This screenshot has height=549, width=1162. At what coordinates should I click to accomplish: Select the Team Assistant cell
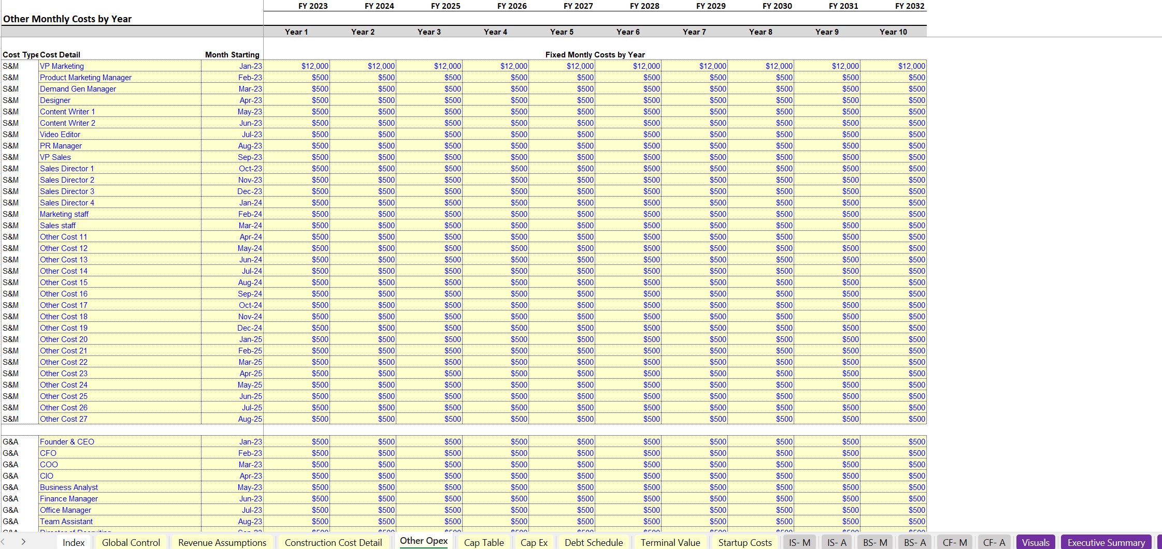click(x=120, y=522)
